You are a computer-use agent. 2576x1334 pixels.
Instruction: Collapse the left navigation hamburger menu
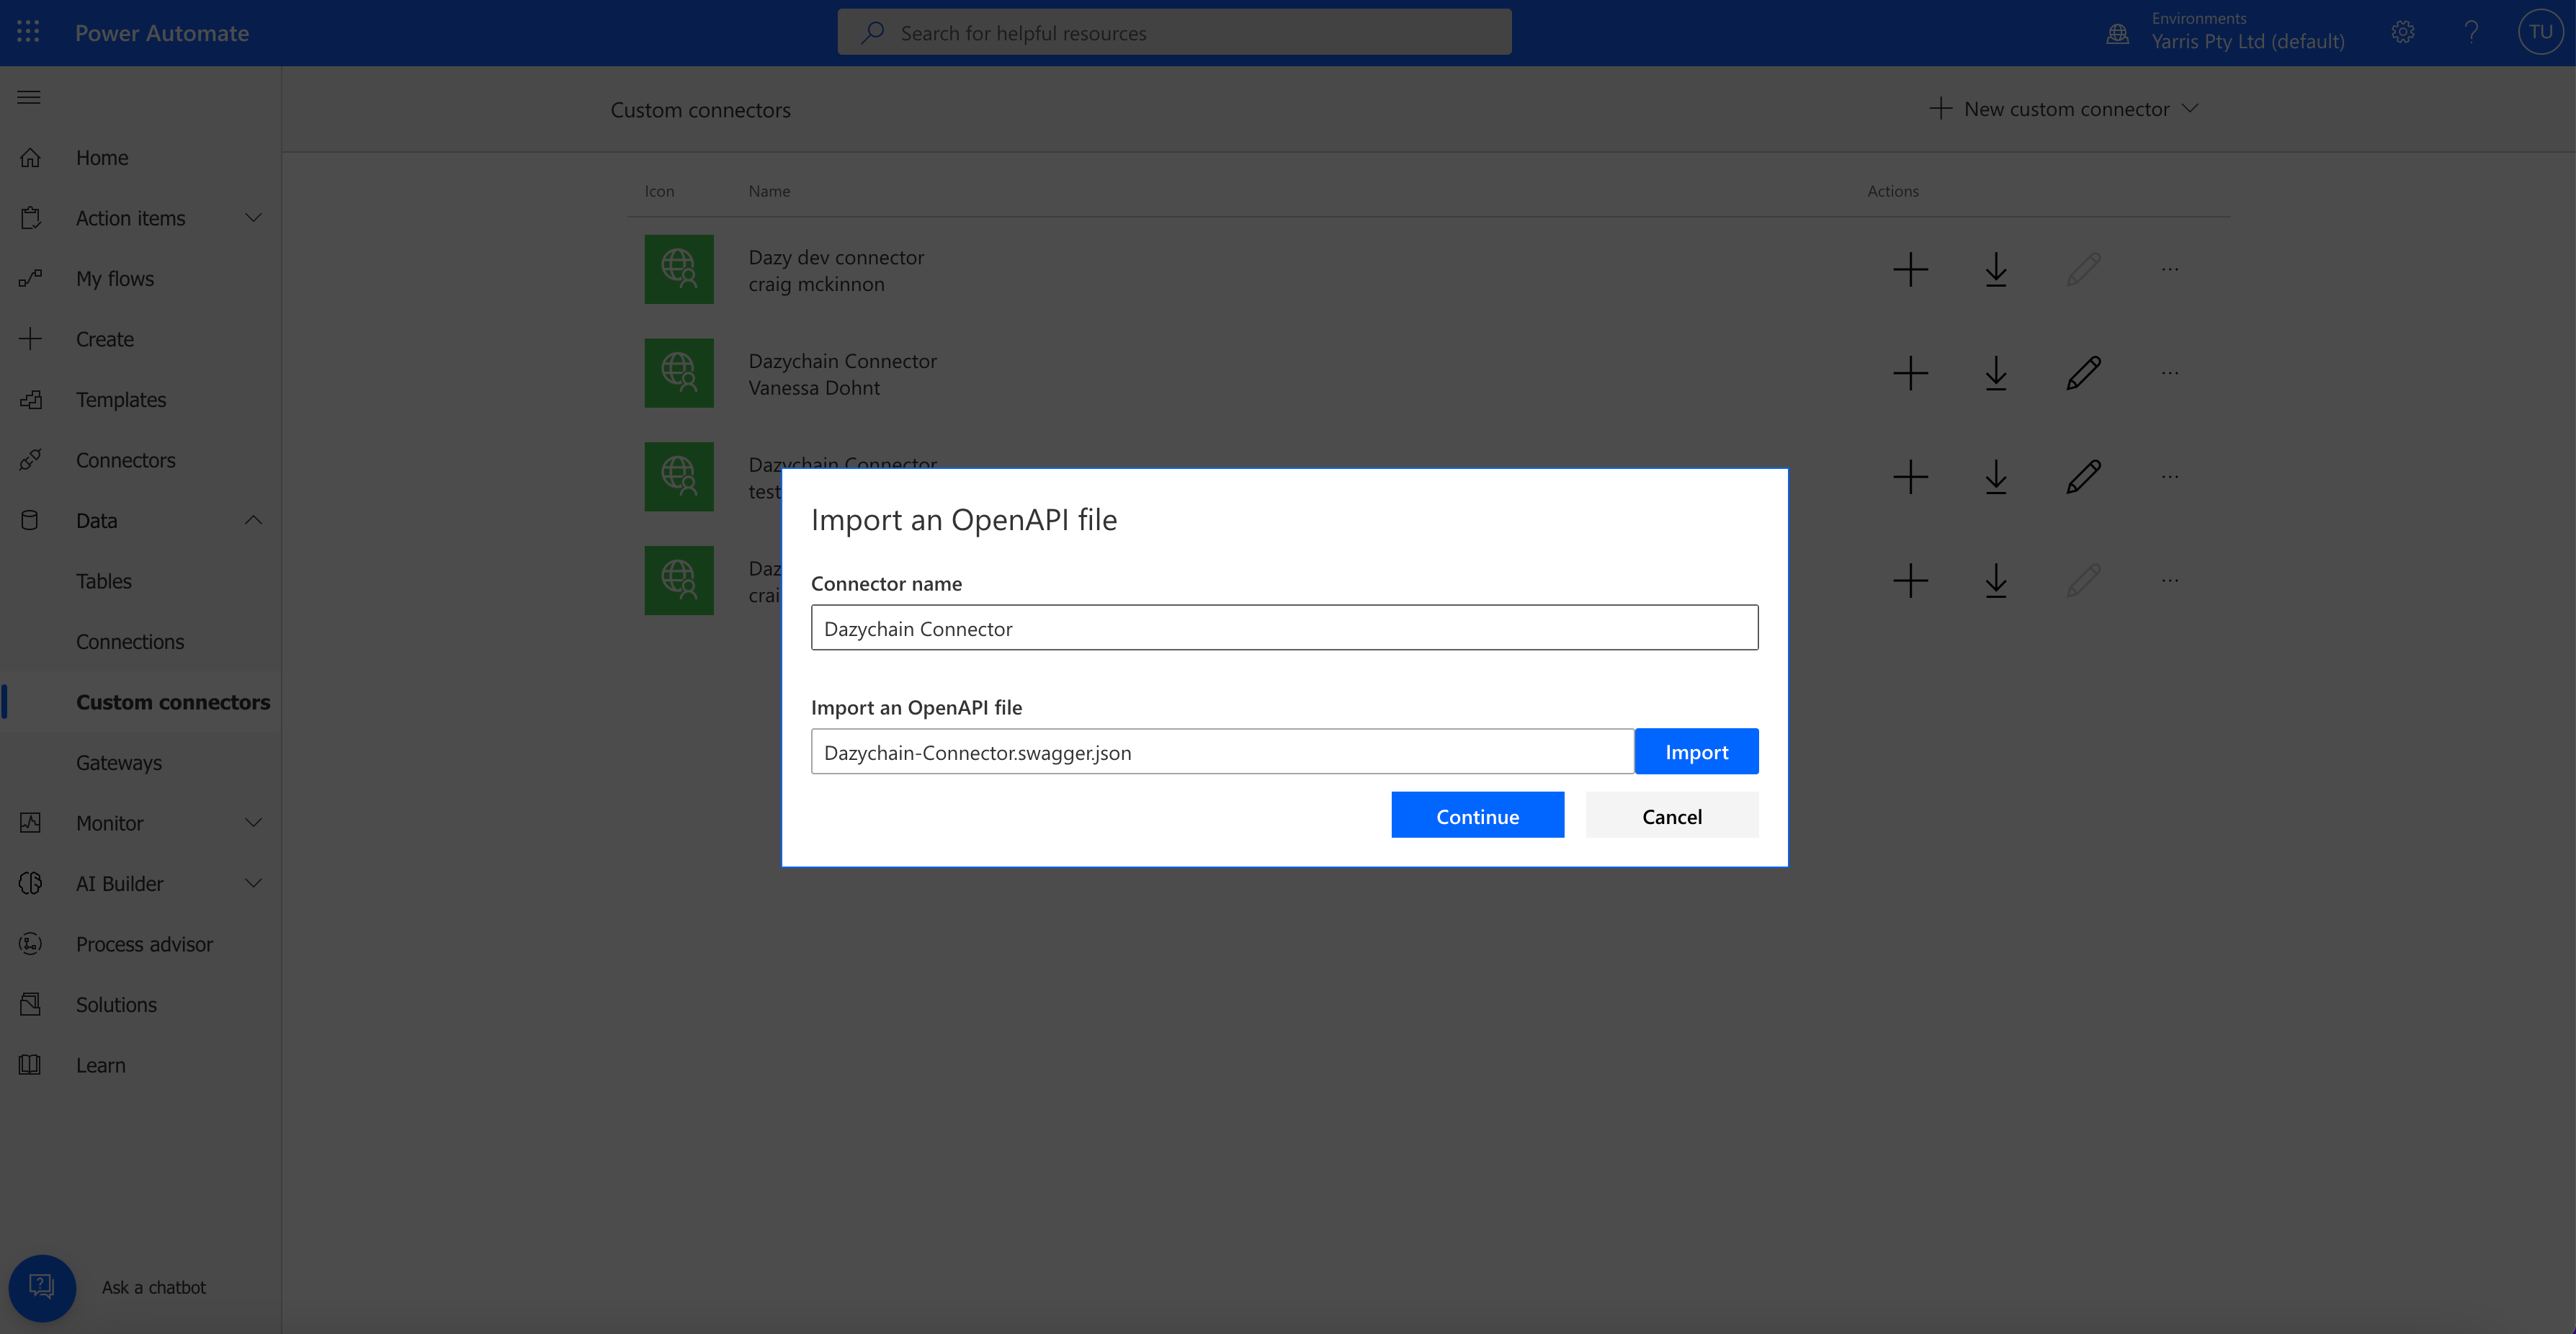click(29, 97)
